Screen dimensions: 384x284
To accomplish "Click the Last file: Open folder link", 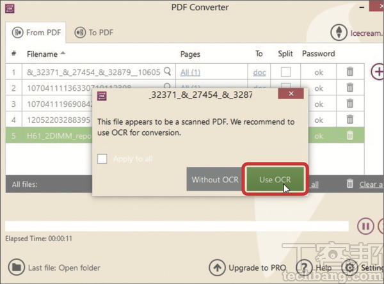I will tap(64, 268).
